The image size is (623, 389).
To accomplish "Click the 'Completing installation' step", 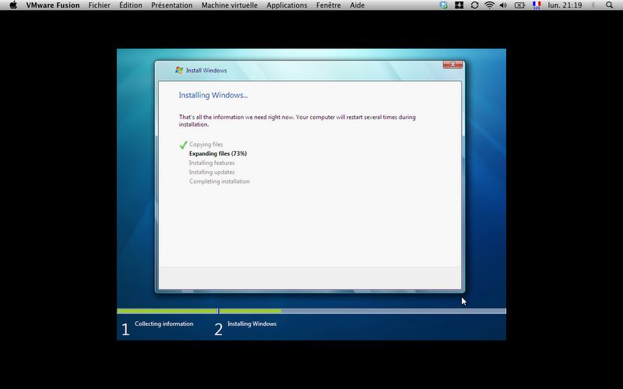I will point(220,181).
